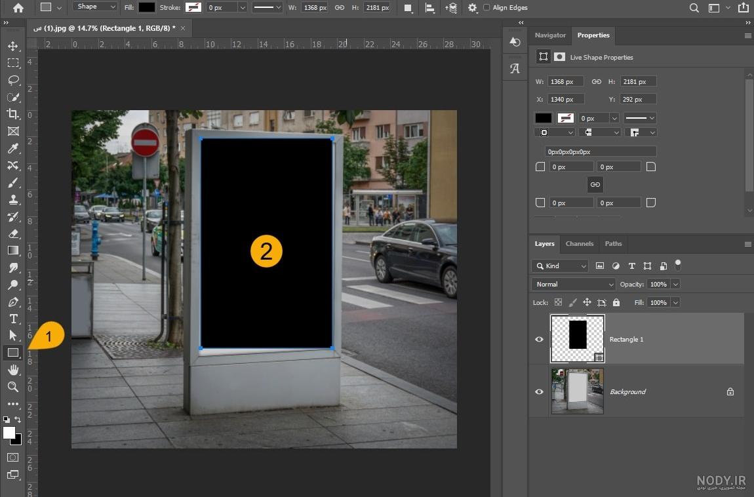Click the Home icon in options bar

pos(18,8)
